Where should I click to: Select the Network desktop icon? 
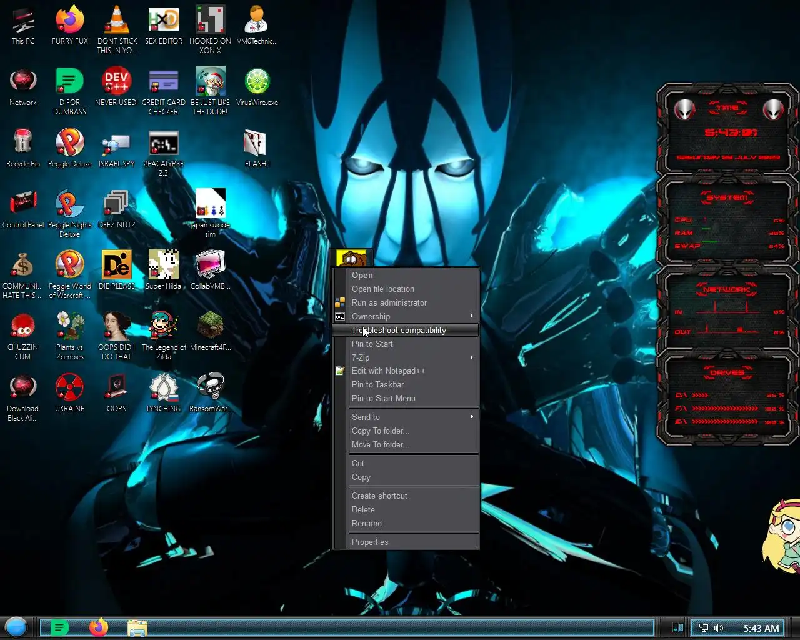pos(23,87)
